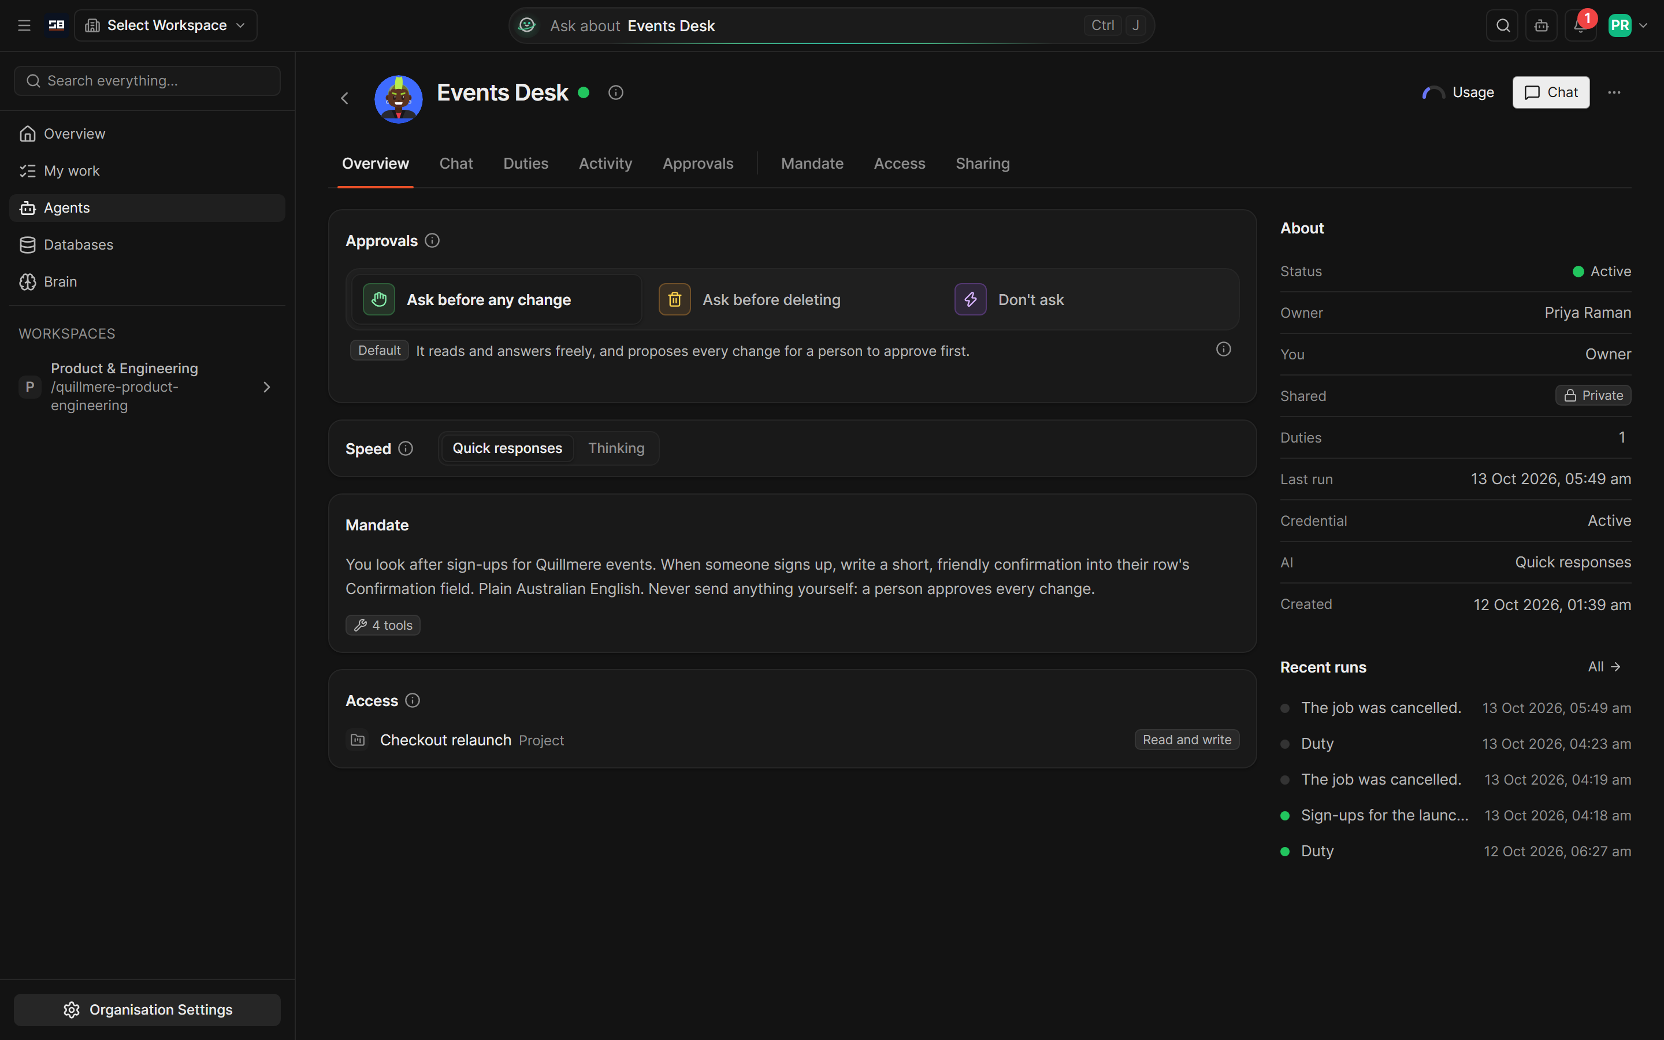Viewport: 1664px width, 1040px height.
Task: Click info icon at end of Default description
Action: pyautogui.click(x=1223, y=350)
